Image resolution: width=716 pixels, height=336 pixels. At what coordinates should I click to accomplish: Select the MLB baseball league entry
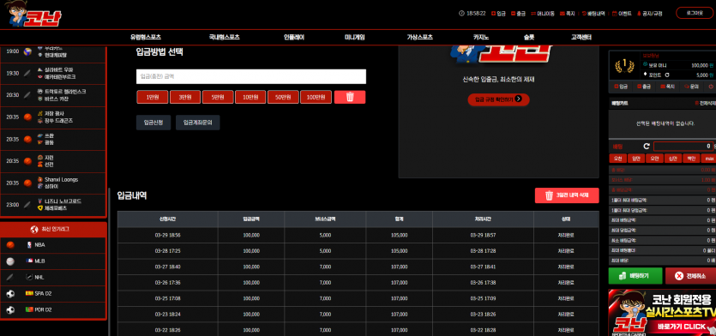coord(53,261)
